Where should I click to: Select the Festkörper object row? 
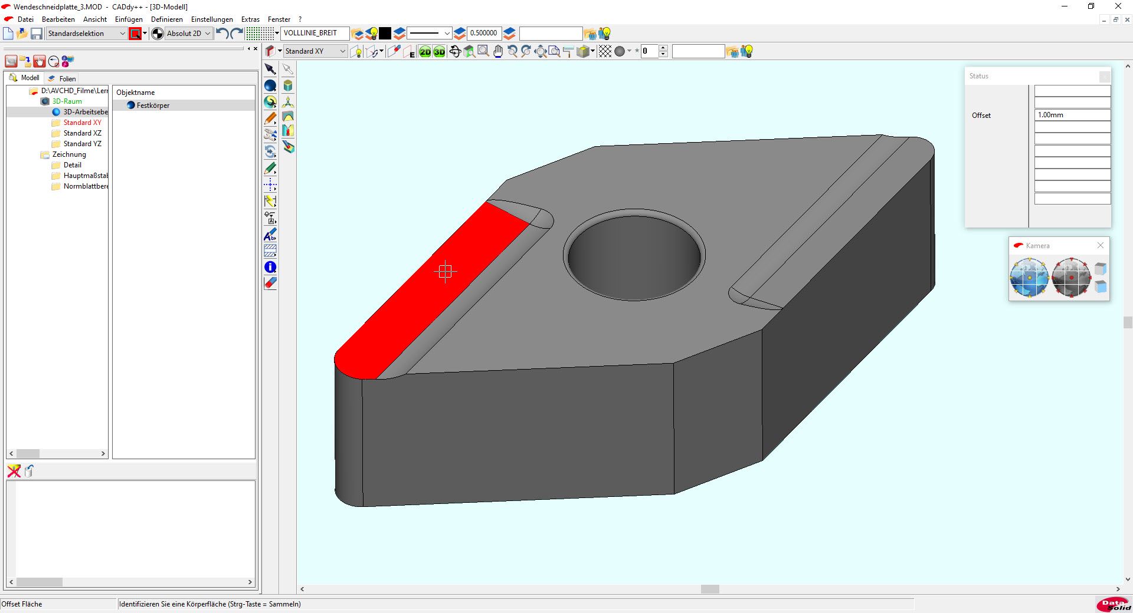click(x=184, y=106)
